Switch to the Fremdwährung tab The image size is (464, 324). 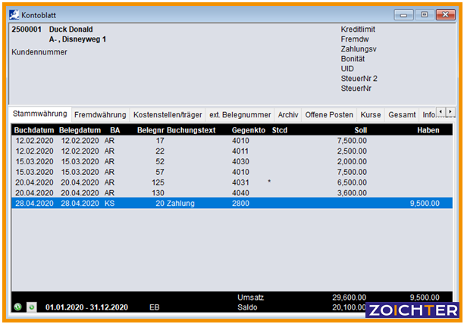coord(100,114)
